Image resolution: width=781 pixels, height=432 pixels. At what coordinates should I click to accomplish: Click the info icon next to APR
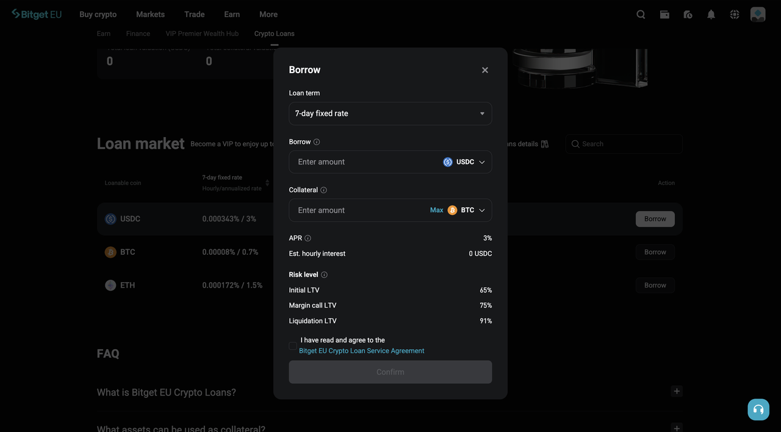pyautogui.click(x=308, y=238)
